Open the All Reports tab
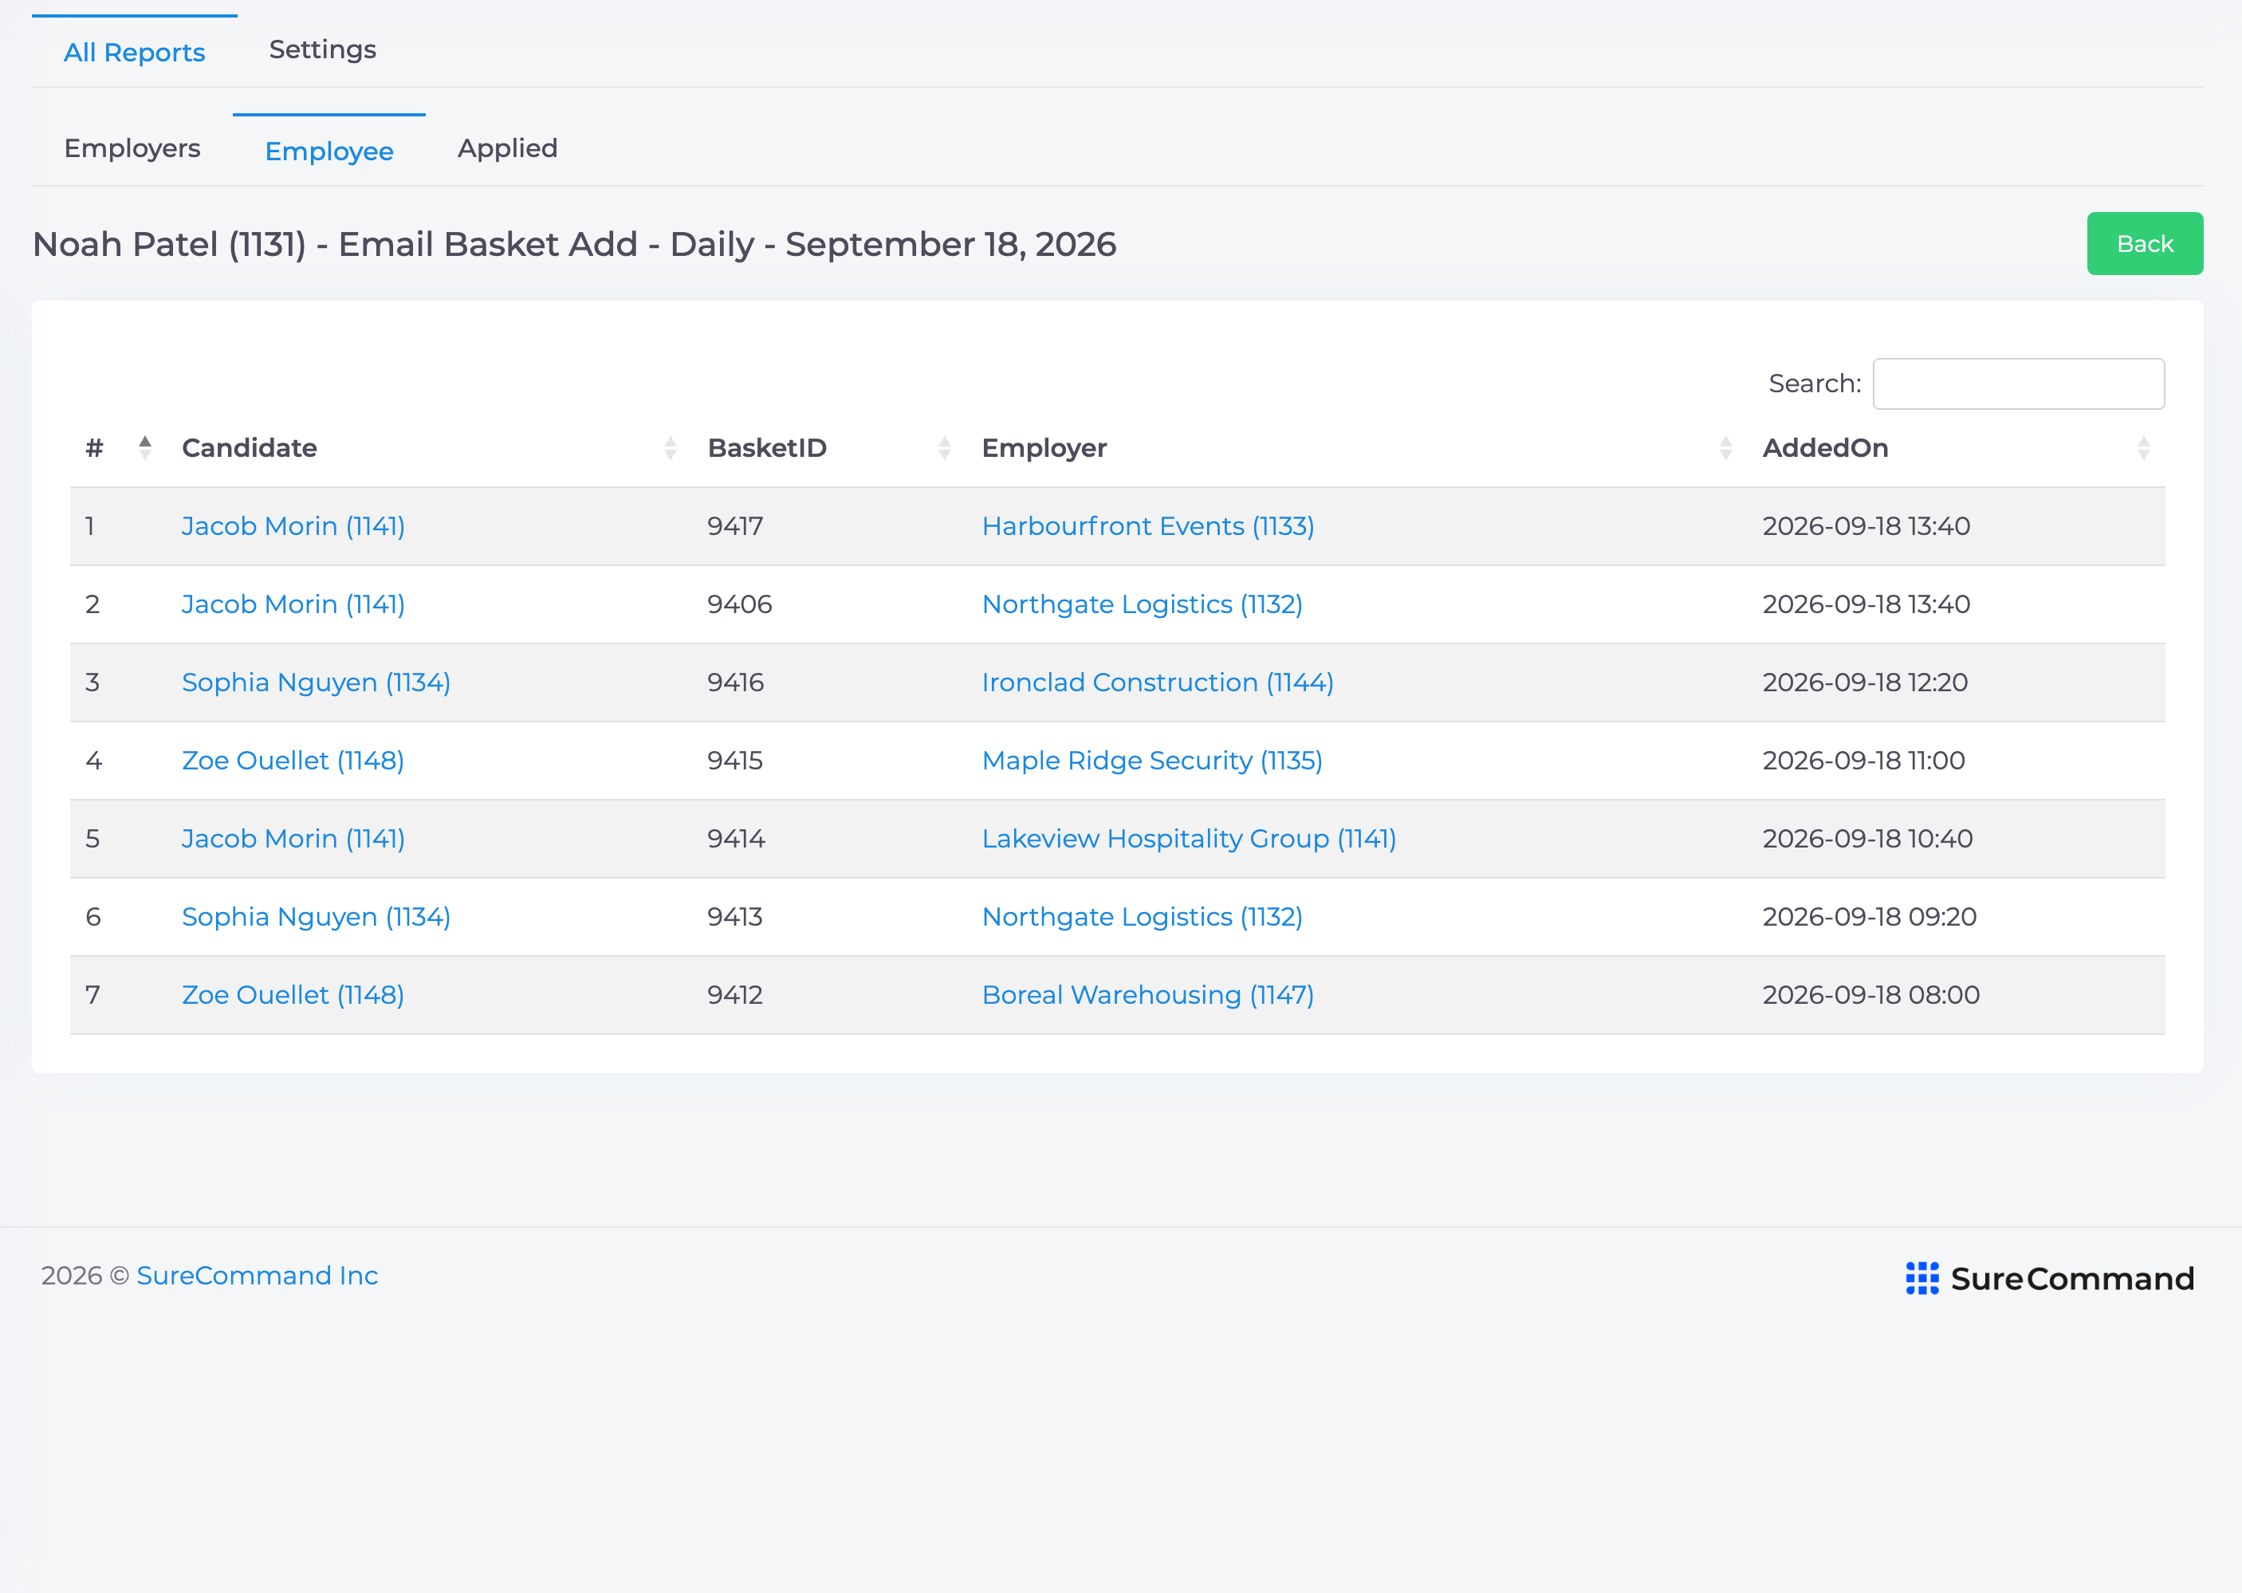 click(x=135, y=52)
